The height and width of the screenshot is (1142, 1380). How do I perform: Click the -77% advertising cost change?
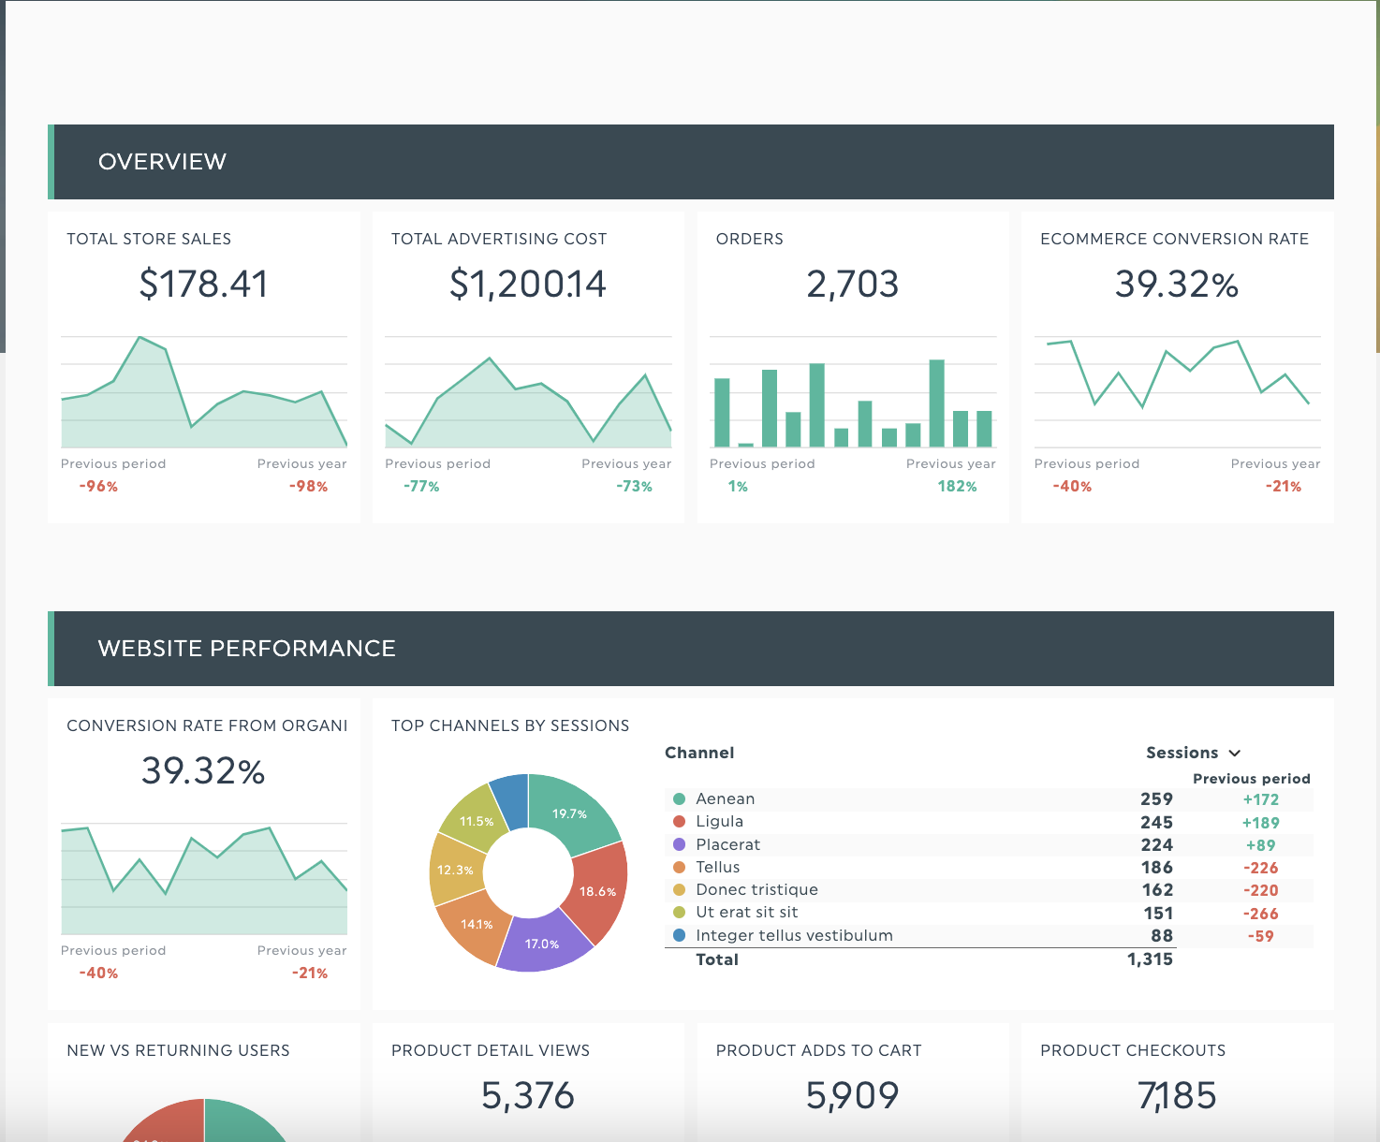click(421, 487)
